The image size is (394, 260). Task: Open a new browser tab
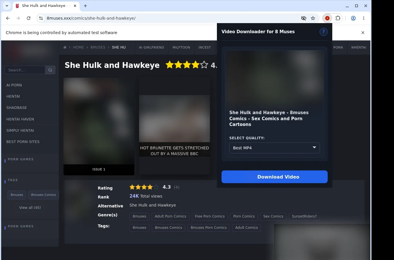pyautogui.click(x=85, y=6)
